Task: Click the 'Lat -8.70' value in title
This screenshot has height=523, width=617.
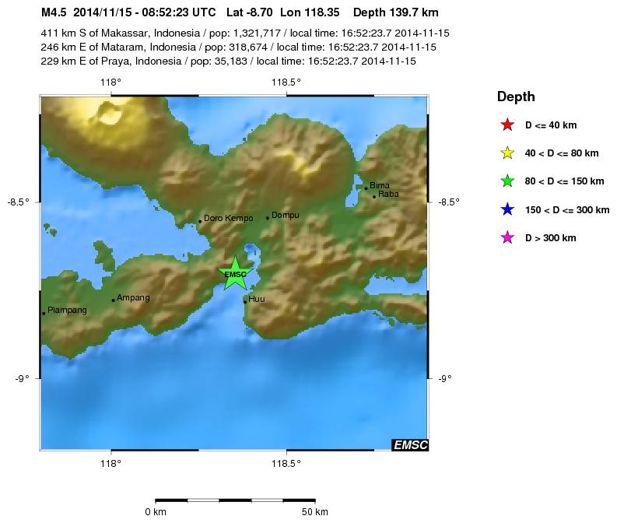Action: coord(250,12)
